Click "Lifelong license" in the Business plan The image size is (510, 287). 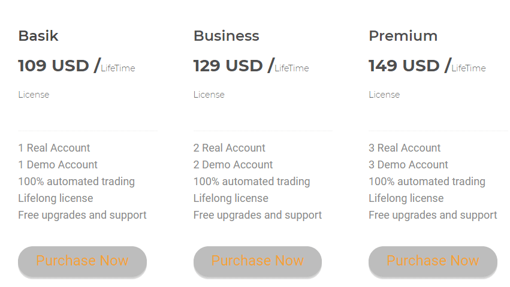pos(231,198)
